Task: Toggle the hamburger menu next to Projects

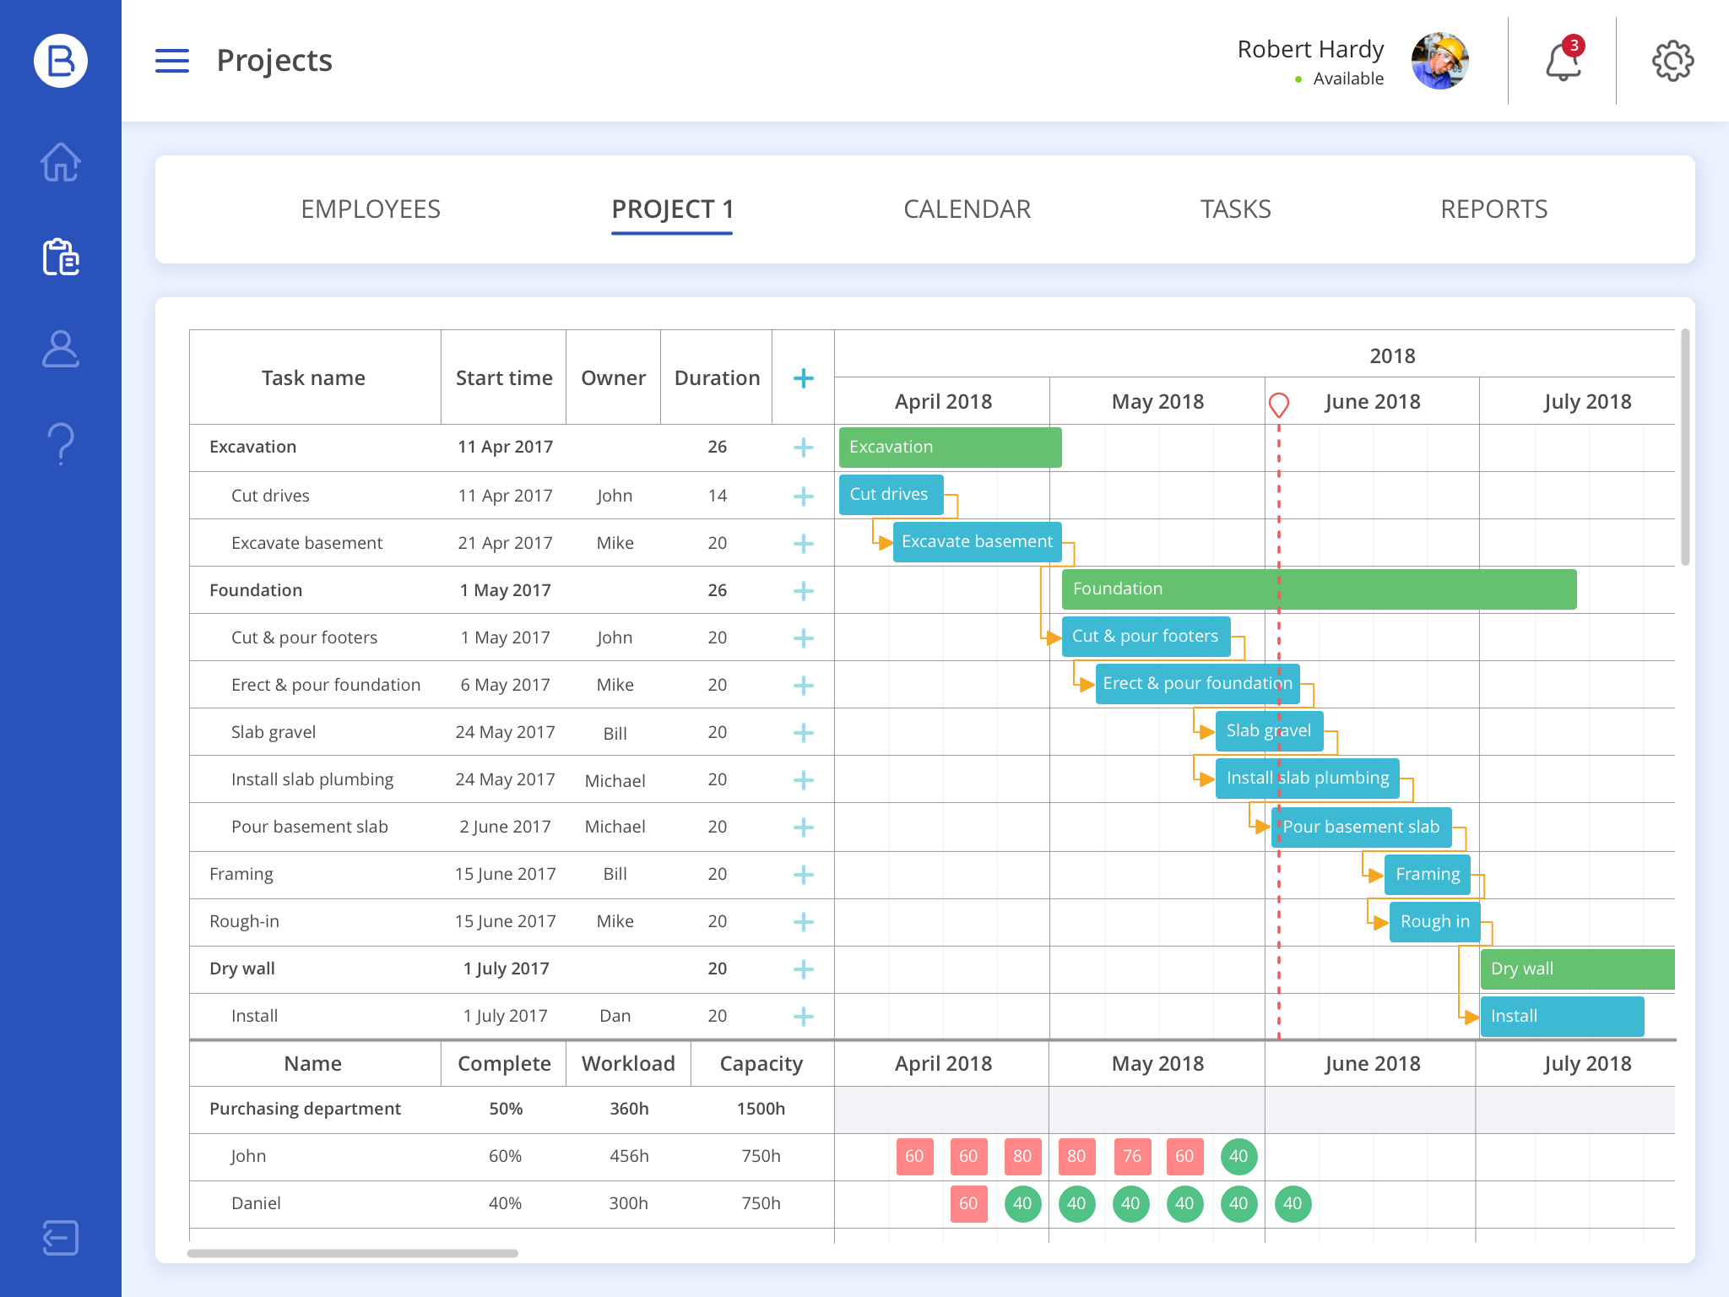Action: (x=171, y=60)
